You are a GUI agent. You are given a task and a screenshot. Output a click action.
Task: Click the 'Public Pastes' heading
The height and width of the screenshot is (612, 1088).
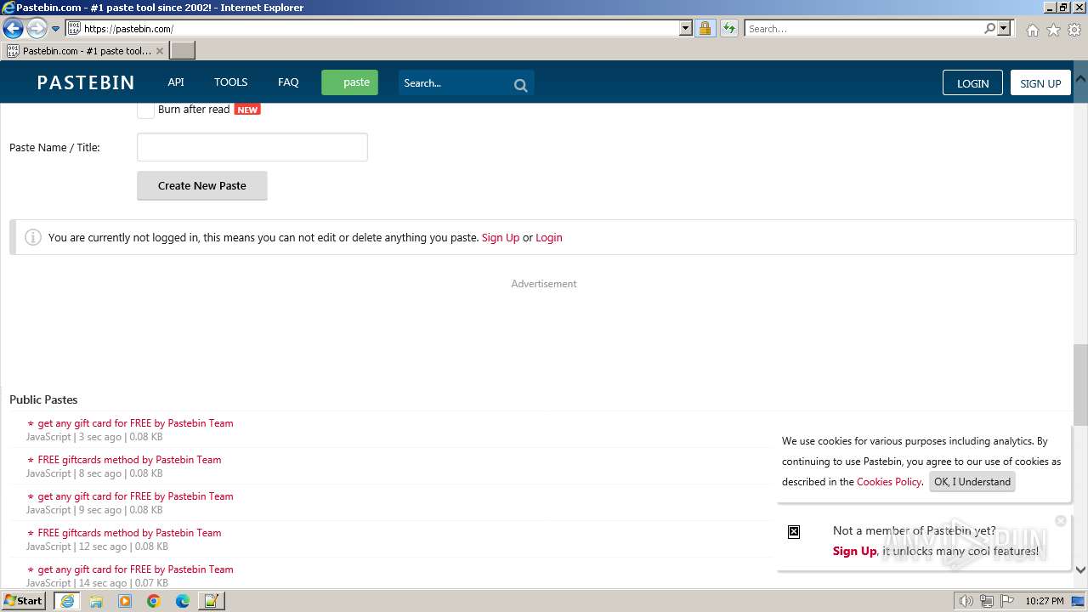(x=43, y=399)
